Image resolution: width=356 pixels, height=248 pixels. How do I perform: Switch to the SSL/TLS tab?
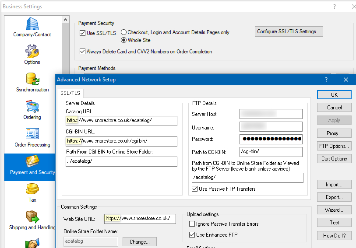click(x=70, y=93)
